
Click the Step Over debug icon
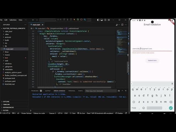pos(64,20)
